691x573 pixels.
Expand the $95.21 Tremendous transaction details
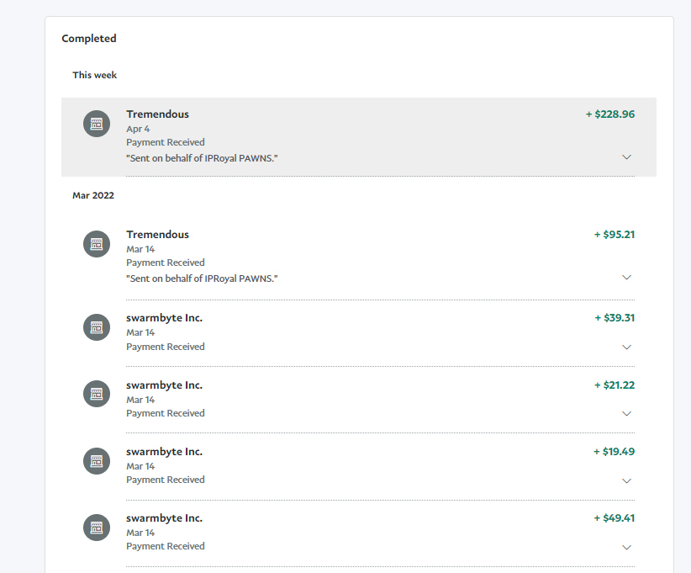pyautogui.click(x=626, y=278)
